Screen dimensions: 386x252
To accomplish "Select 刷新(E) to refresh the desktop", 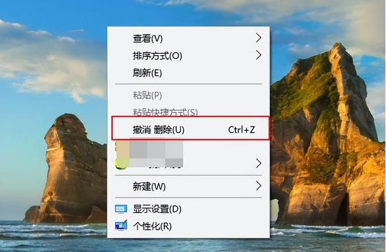I will click(x=188, y=73).
